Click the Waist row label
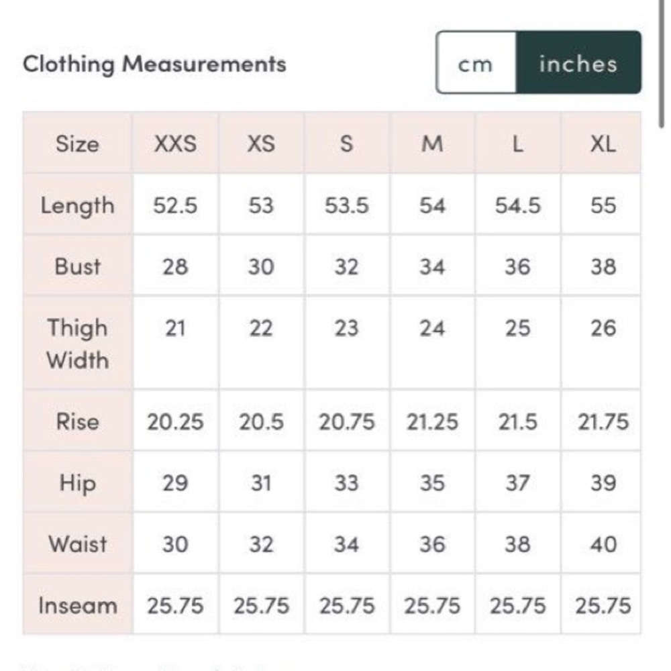671x671 pixels. (77, 544)
